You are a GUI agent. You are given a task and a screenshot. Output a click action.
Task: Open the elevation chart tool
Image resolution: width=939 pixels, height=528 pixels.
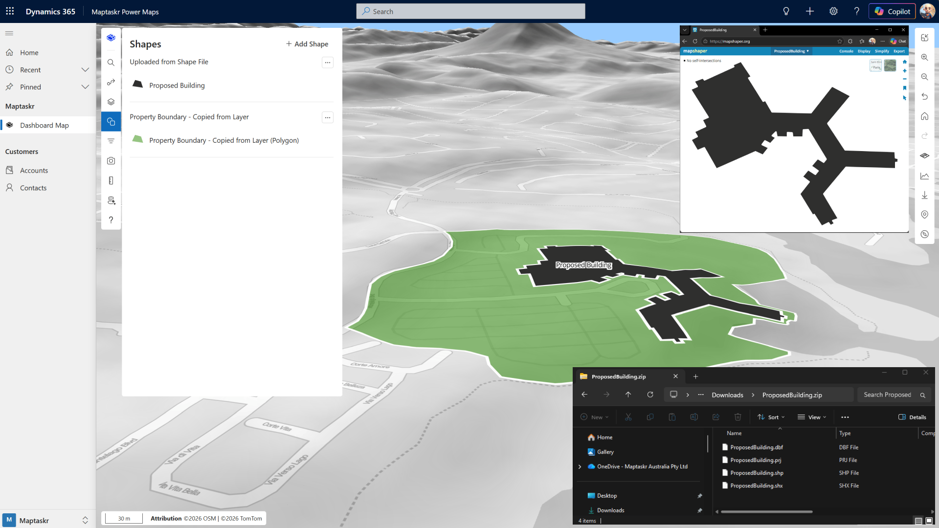pyautogui.click(x=924, y=176)
